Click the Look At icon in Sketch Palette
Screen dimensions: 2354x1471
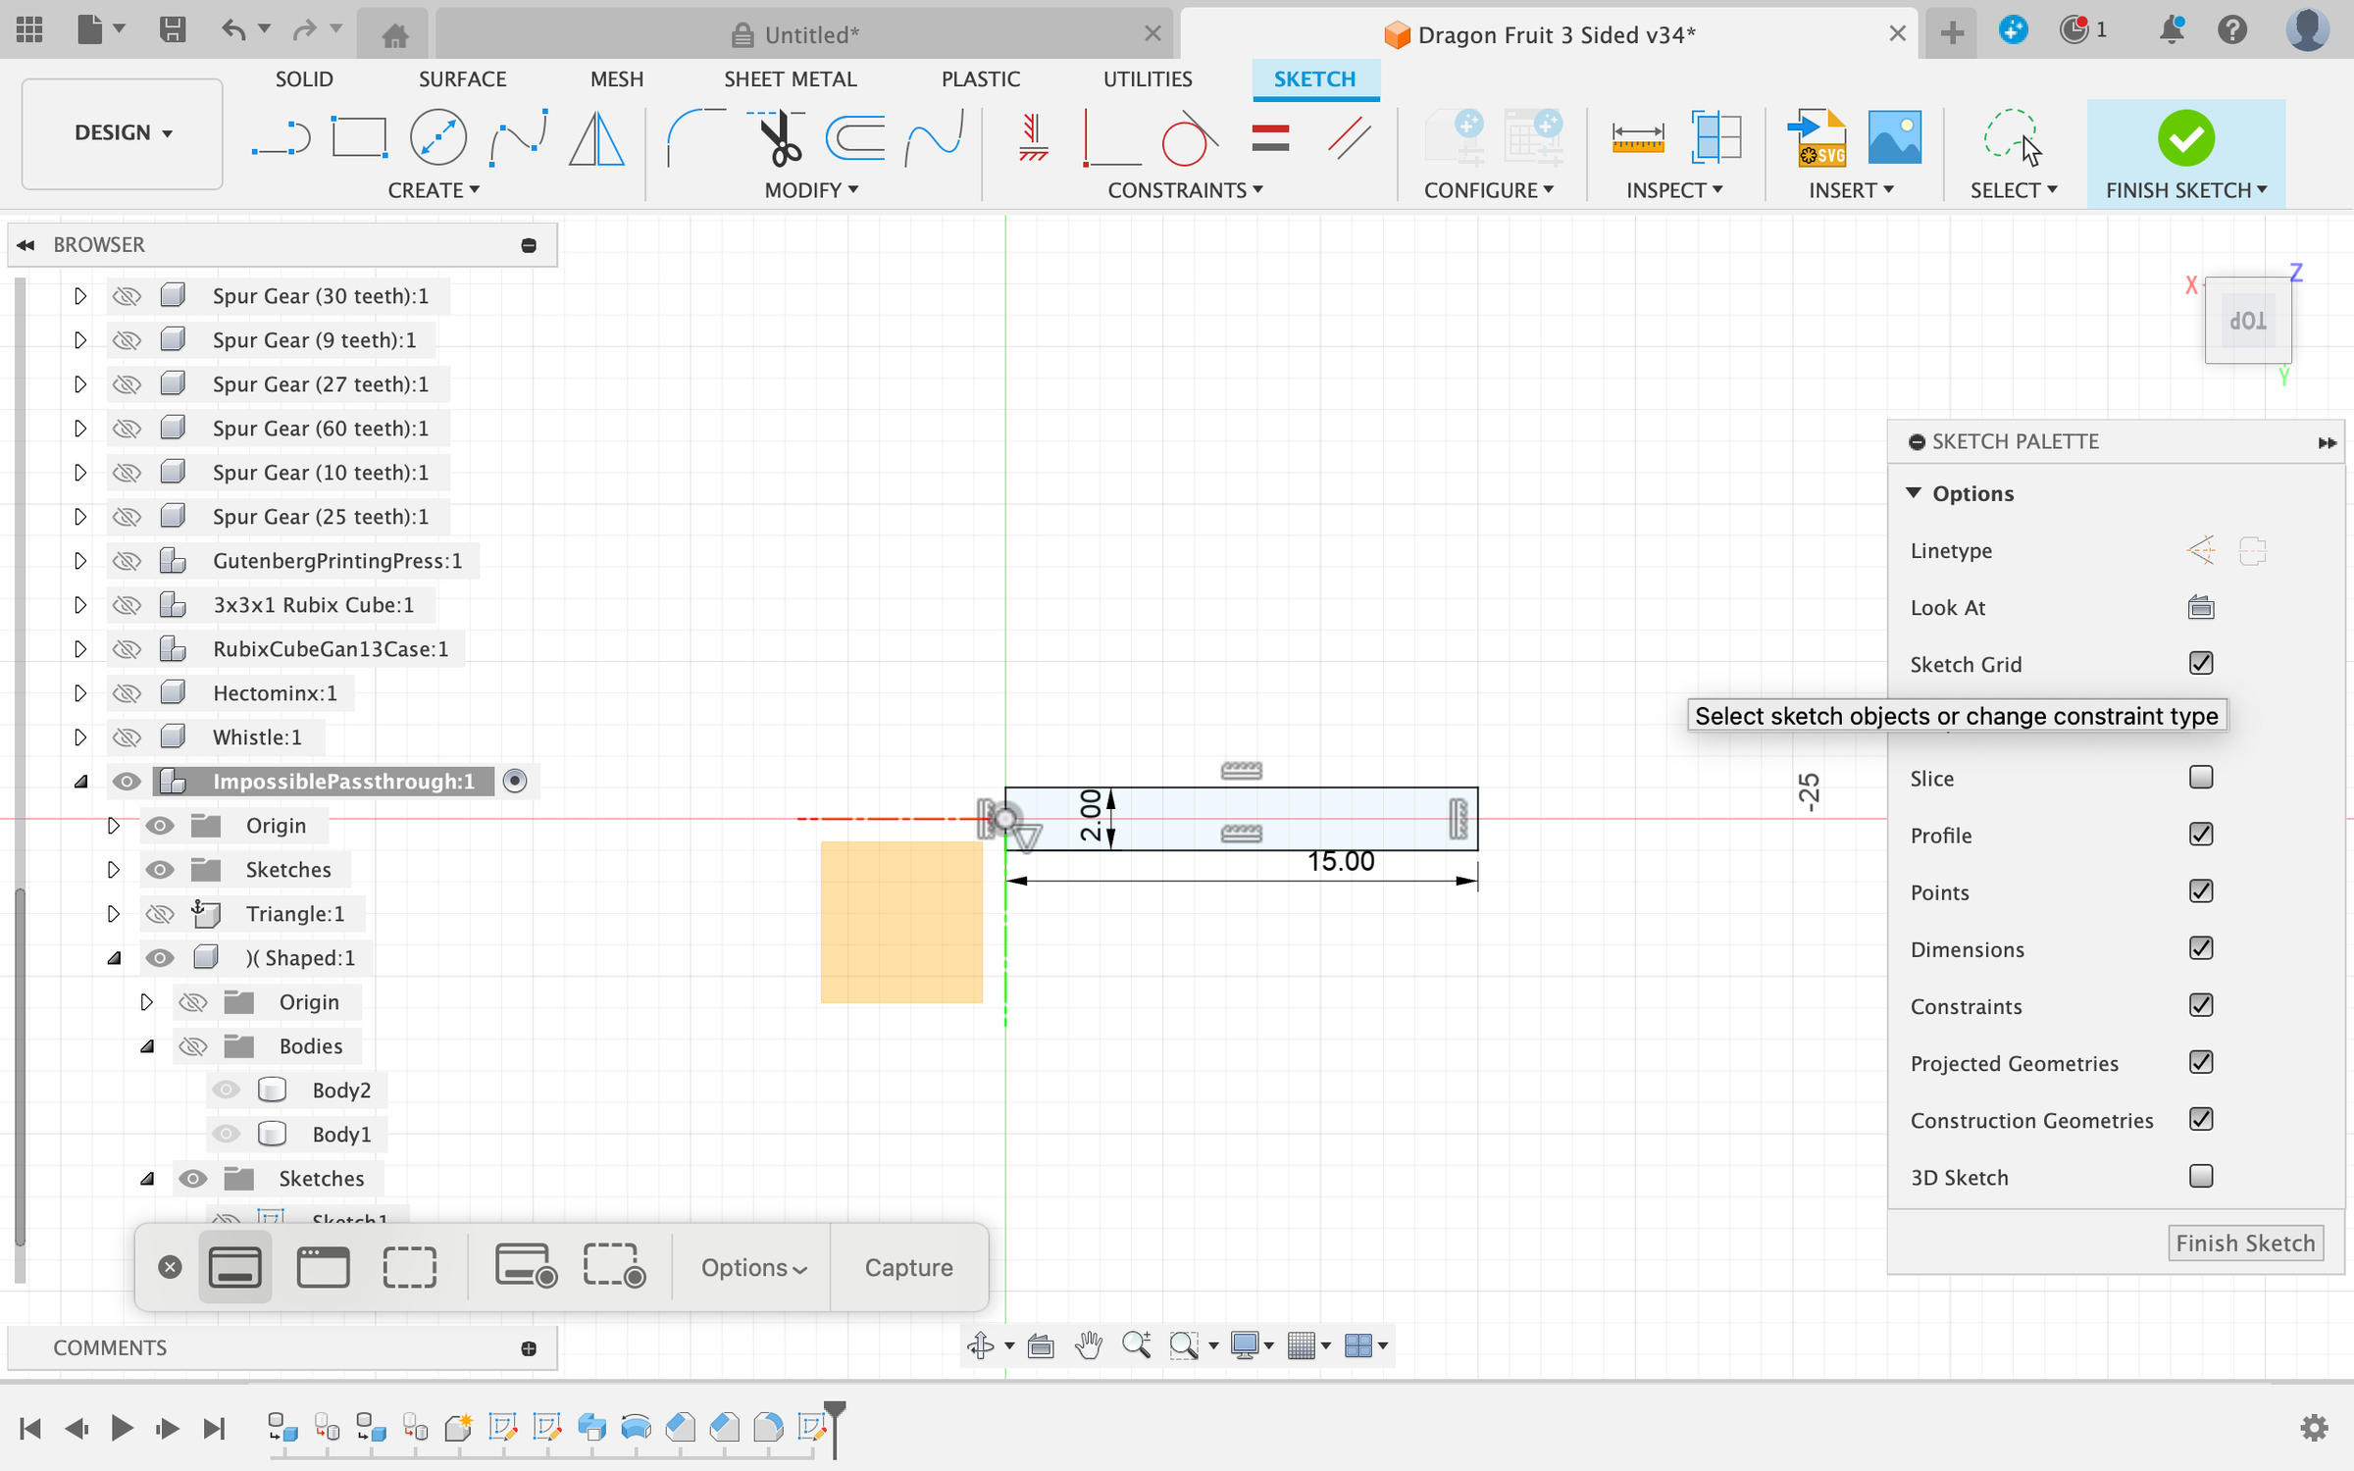coord(2201,607)
